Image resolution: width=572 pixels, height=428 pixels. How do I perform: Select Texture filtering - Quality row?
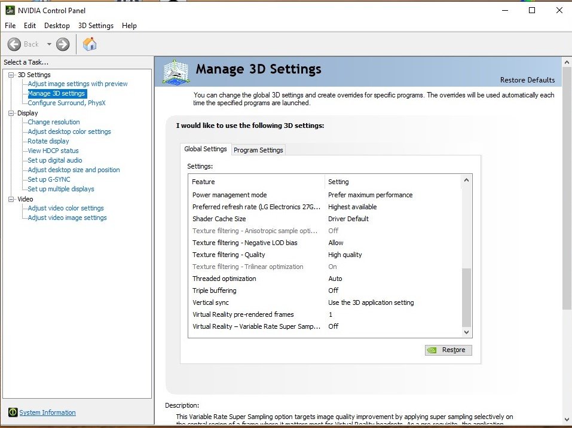click(x=325, y=255)
